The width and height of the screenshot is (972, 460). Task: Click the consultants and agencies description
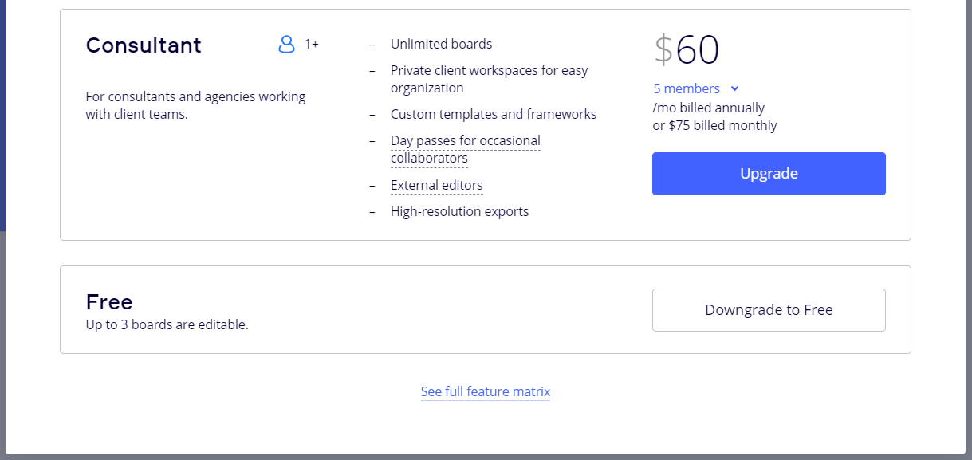195,105
